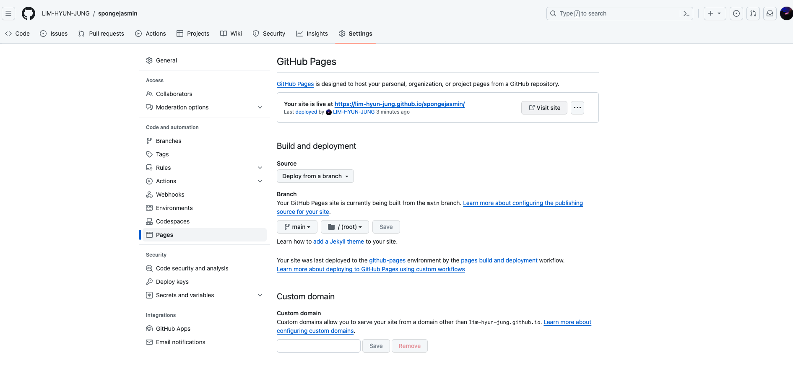Open the Projects tab
793x366 pixels.
pos(193,34)
